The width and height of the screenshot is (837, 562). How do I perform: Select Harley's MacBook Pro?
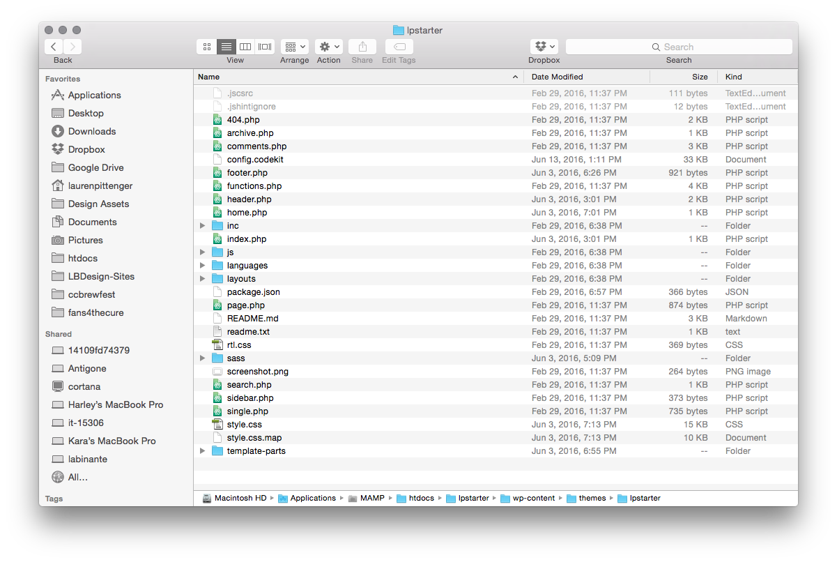click(116, 404)
